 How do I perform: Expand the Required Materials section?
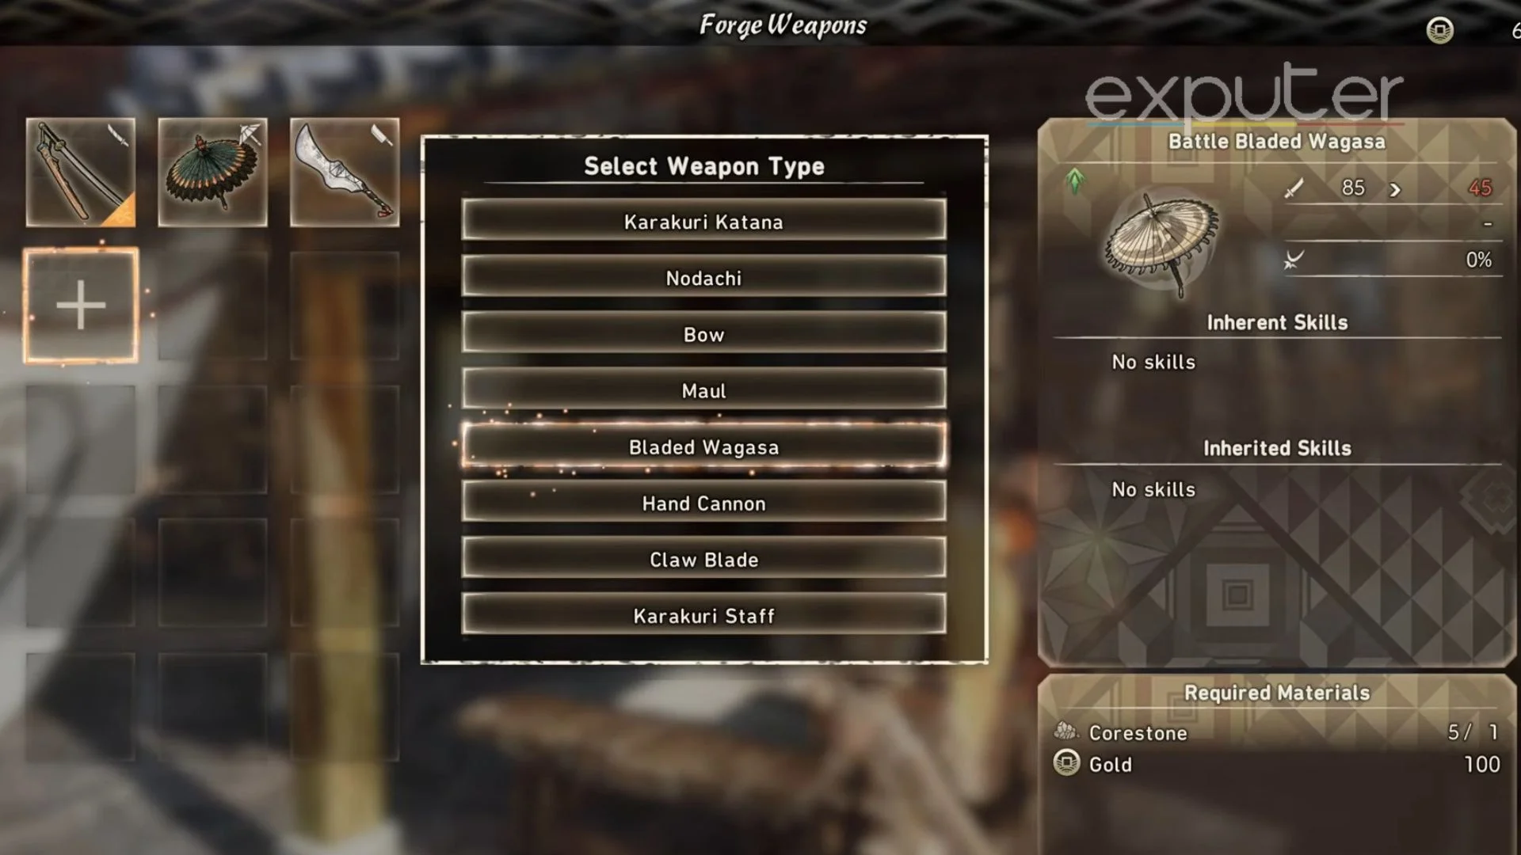1276,692
